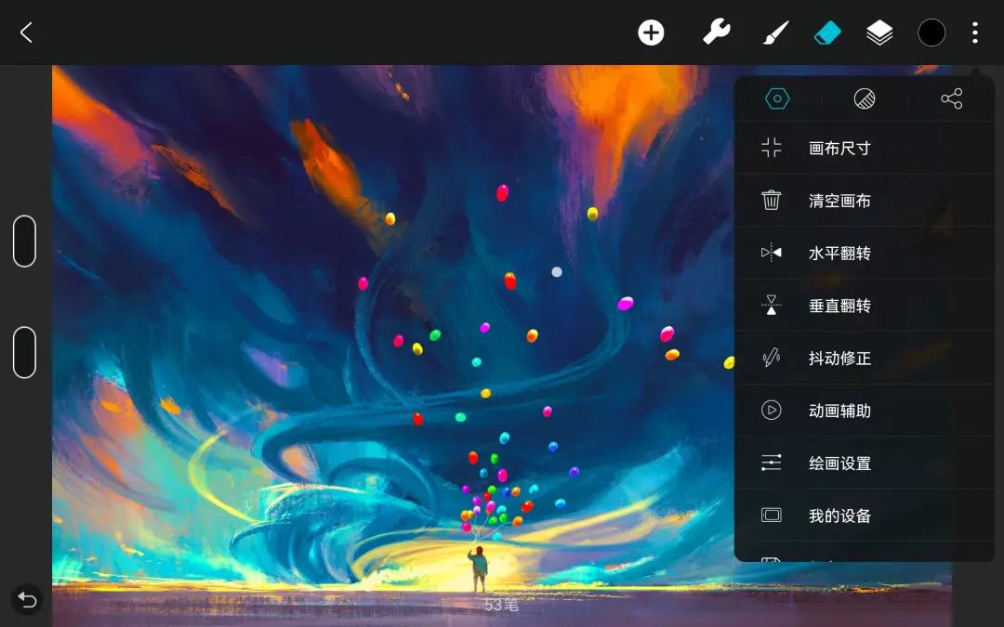Open 绘画设置 menu entry
This screenshot has height=627, width=1004.
pos(865,463)
